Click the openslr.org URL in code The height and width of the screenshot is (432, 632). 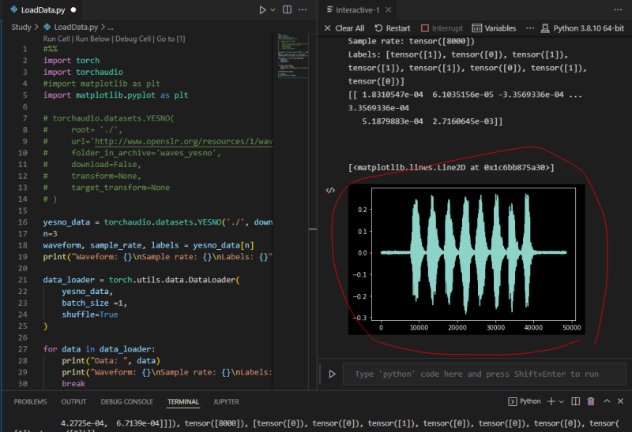183,141
